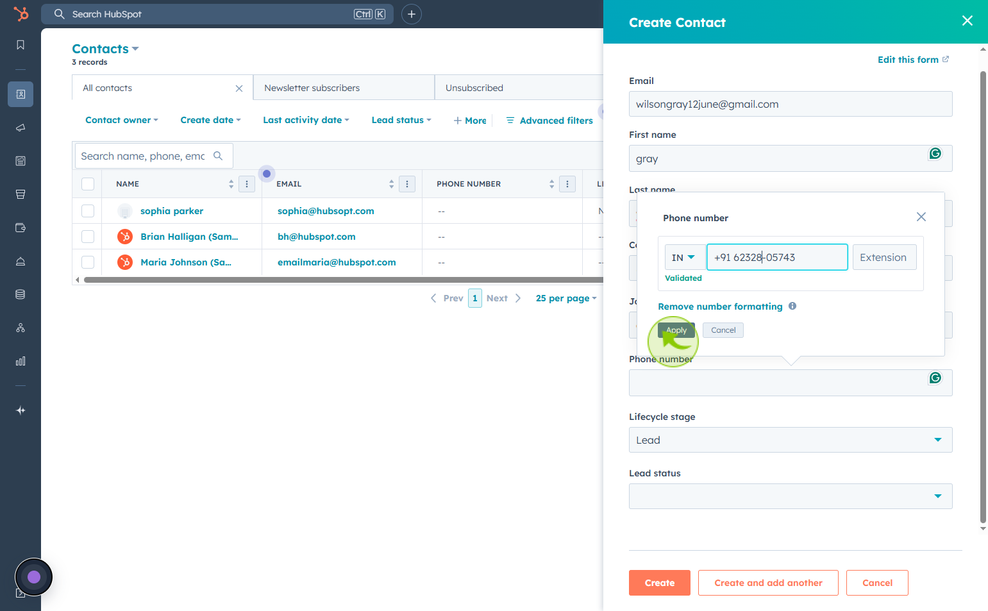Screen dimensions: 988x611
Task: Open the Lifecycle stage Lead dropdown
Action: (791, 440)
